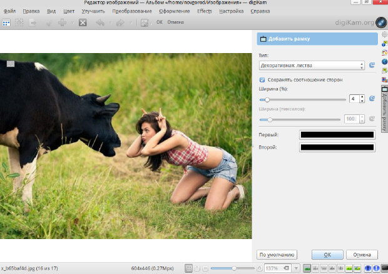Select first green preview mode icon

(x=307, y=268)
